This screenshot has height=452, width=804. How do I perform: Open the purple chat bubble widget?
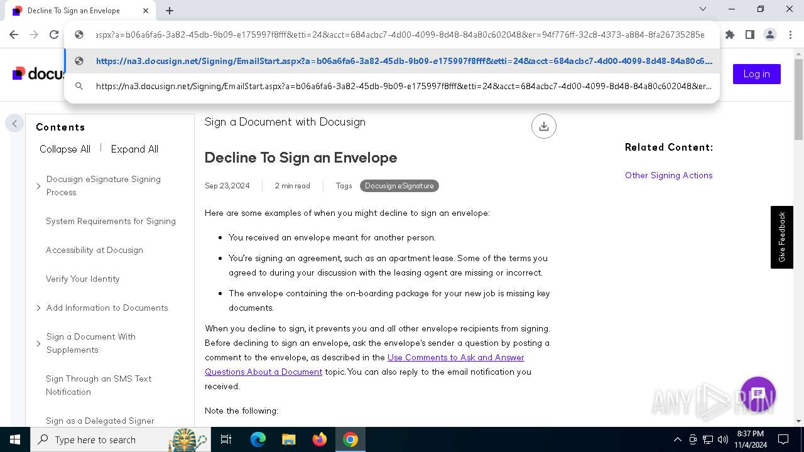coord(758,394)
